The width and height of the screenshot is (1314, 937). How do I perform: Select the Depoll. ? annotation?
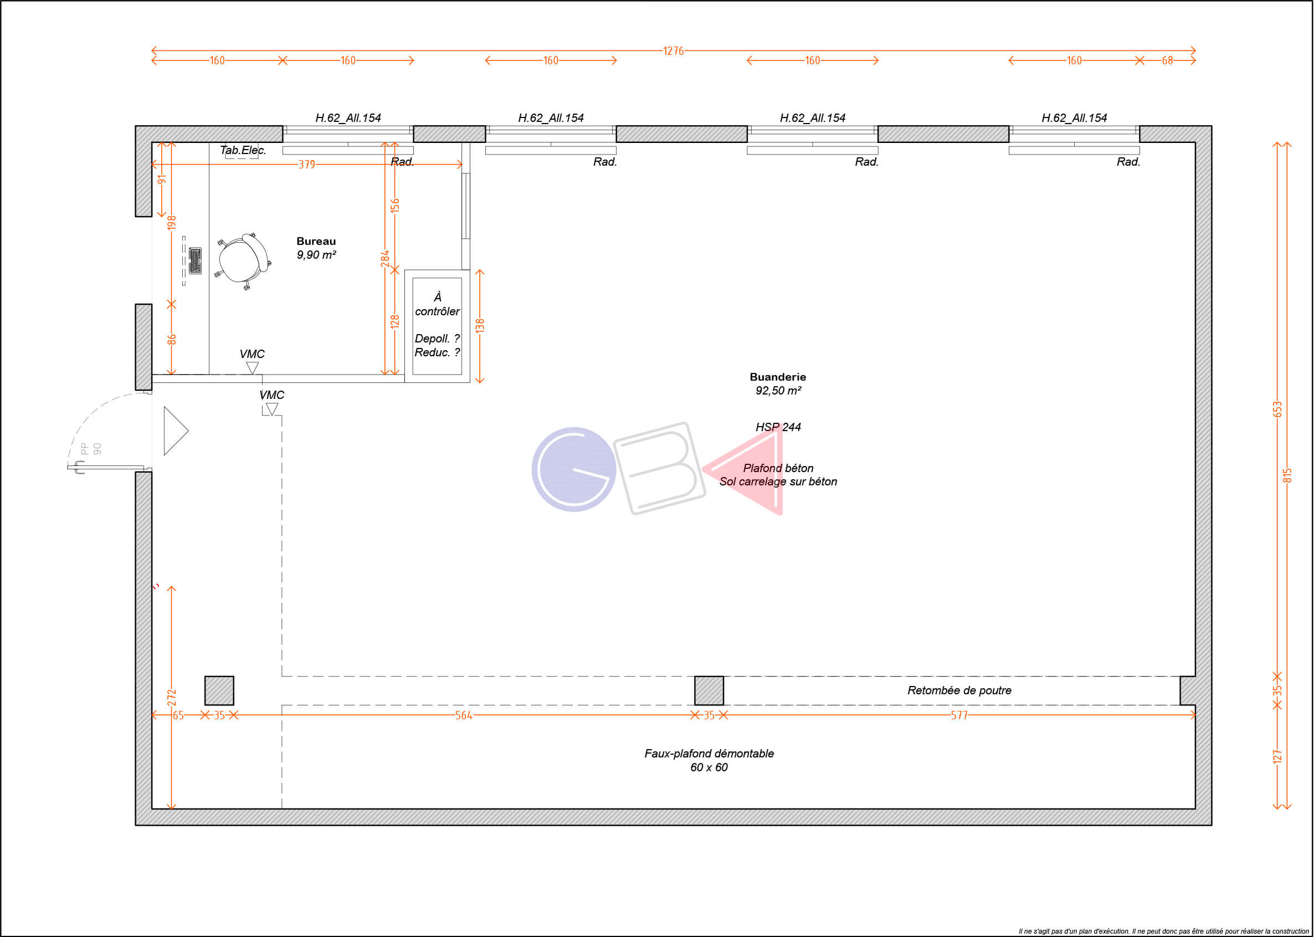coord(437,339)
